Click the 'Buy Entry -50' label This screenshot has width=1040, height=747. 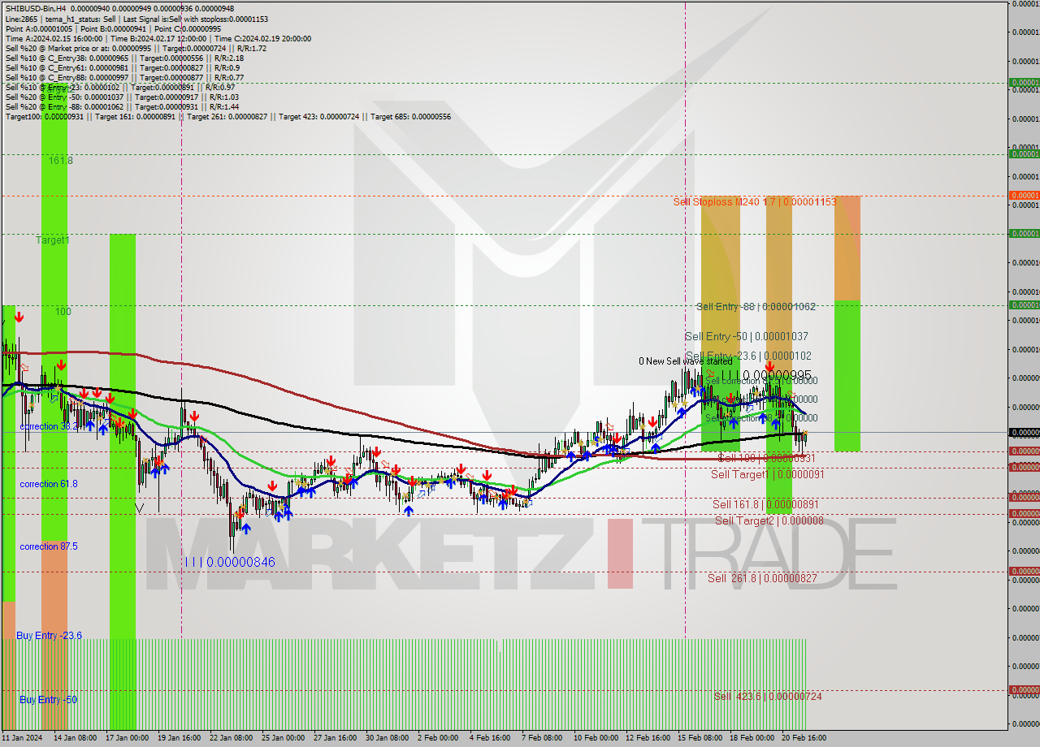click(x=48, y=699)
